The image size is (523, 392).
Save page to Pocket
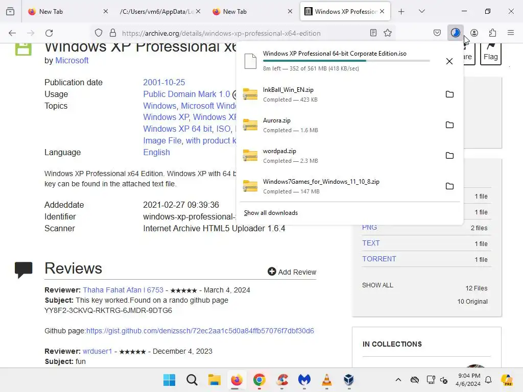tap(437, 33)
